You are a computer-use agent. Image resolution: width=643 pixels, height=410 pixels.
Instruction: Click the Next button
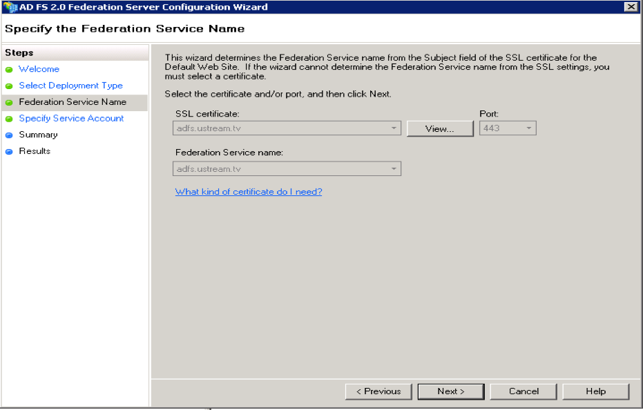451,391
